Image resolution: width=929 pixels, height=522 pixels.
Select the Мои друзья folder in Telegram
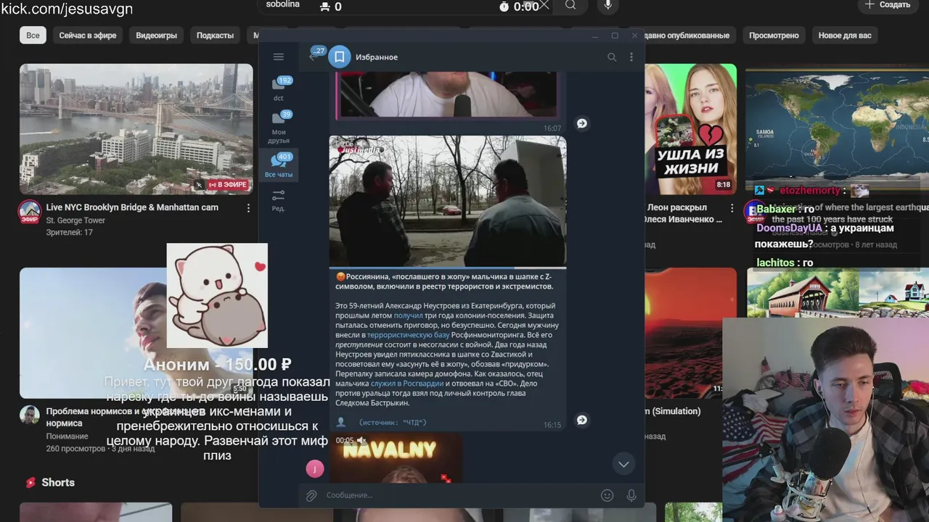coord(279,126)
